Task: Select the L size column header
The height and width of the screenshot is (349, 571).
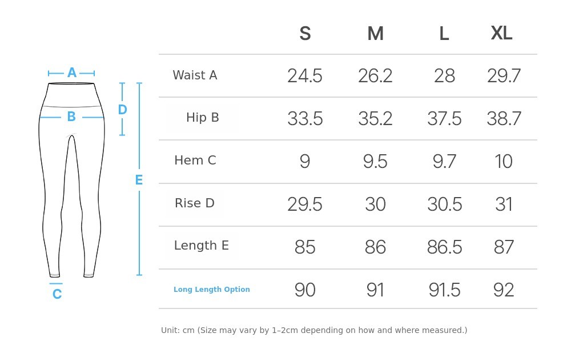Action: (x=444, y=34)
